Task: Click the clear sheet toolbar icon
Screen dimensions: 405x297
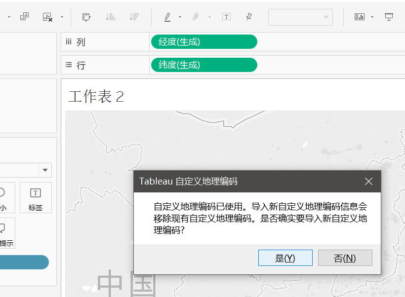Action: (47, 17)
